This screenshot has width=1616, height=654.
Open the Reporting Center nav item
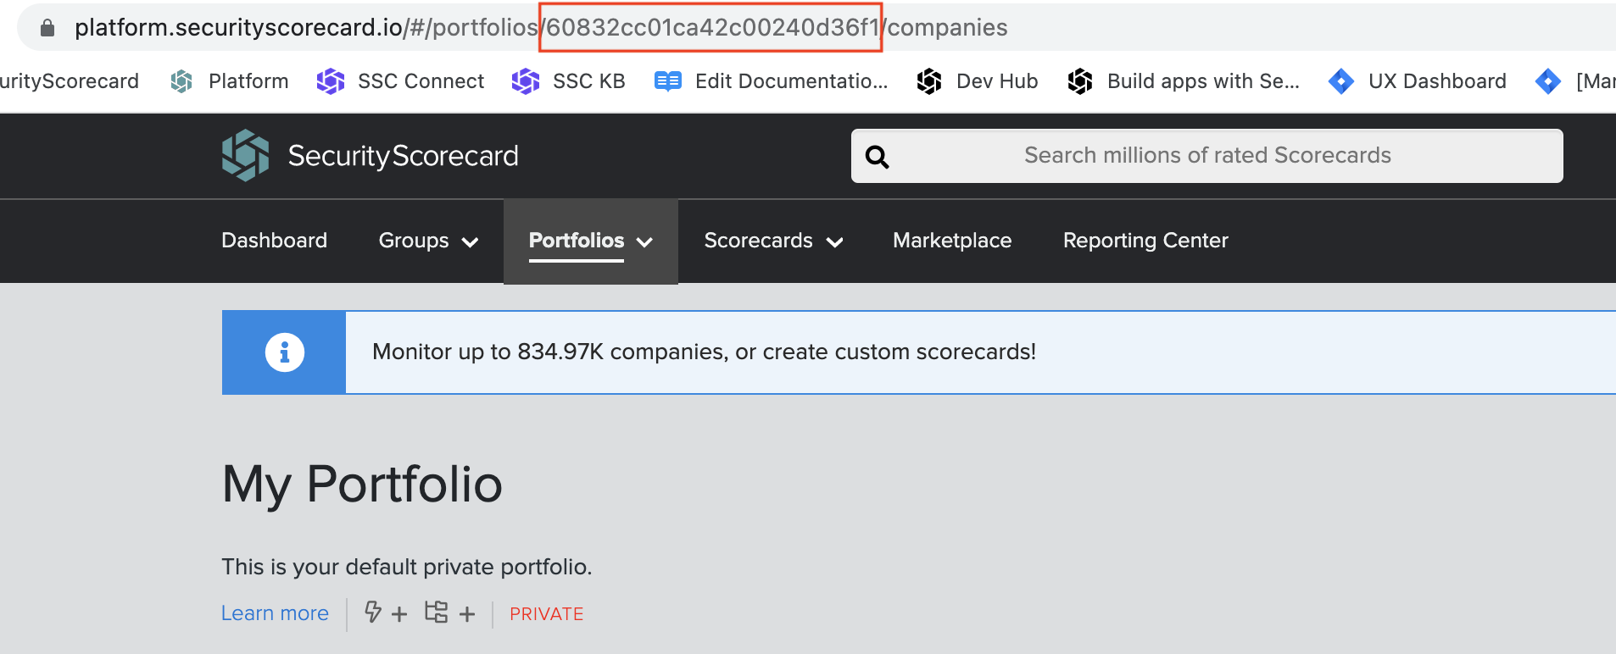(1145, 241)
